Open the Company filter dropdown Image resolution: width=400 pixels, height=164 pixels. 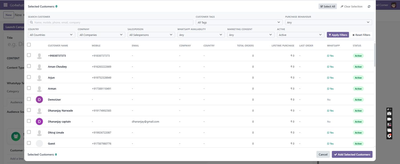click(101, 35)
